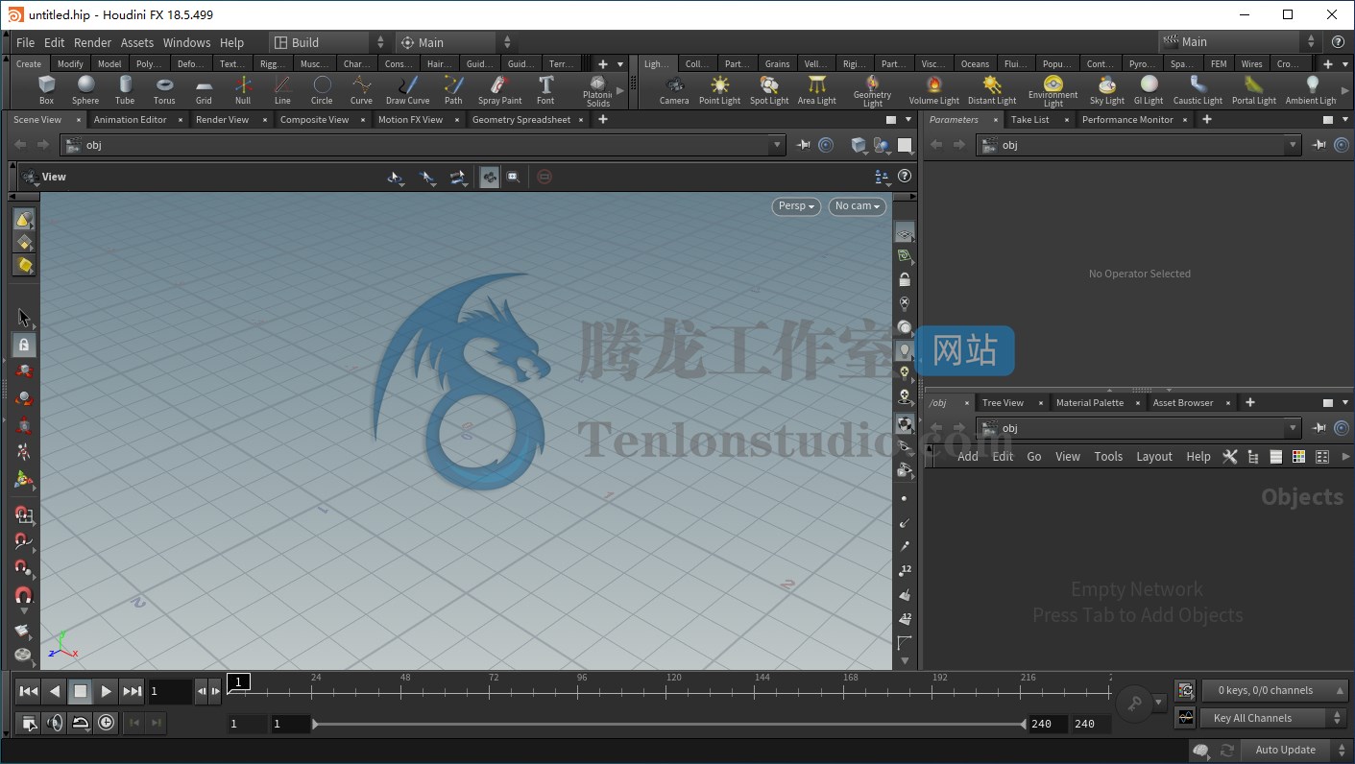Switch to the Animation Editor tab
The height and width of the screenshot is (764, 1355).
(x=131, y=120)
